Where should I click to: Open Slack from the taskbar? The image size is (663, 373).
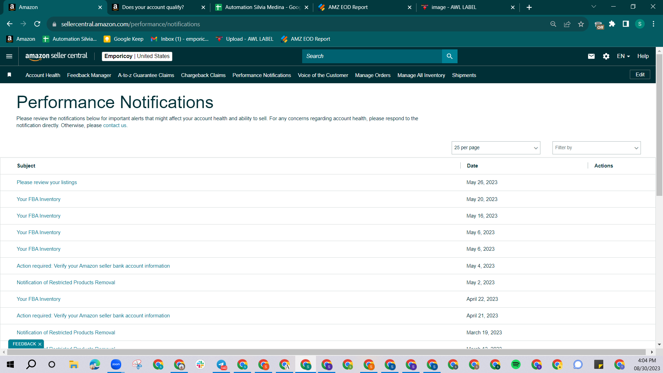coord(200,364)
